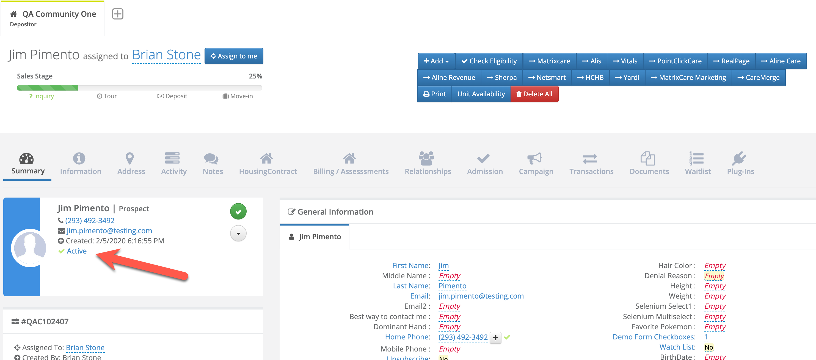Click the Sales Stage progress bar
This screenshot has width=816, height=360.
pos(139,88)
